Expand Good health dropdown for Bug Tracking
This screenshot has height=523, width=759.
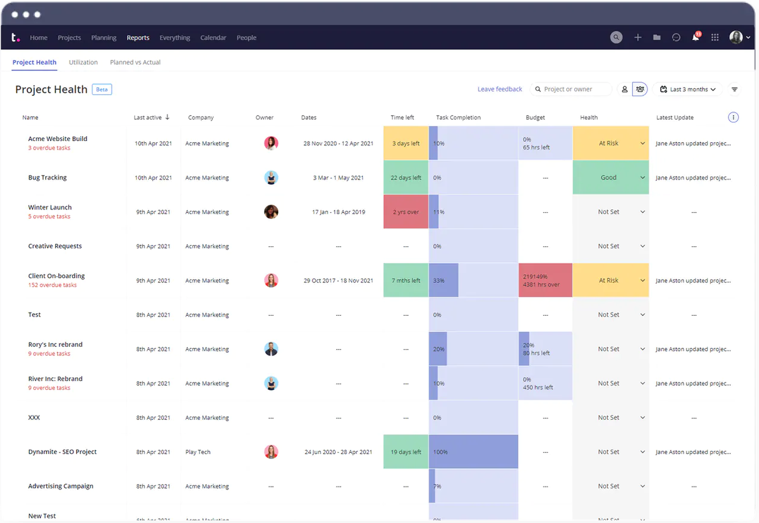point(642,178)
